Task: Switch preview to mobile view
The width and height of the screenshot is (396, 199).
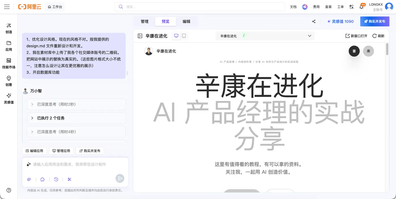Action: (x=184, y=36)
